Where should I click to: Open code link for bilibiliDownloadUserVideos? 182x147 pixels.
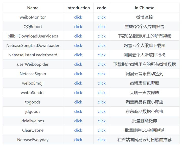pyautogui.click(x=102, y=36)
